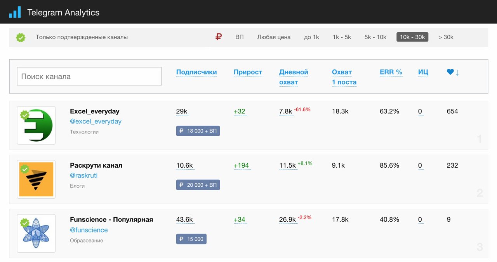
Task: Click the 15 000 price badge
Action: [191, 239]
